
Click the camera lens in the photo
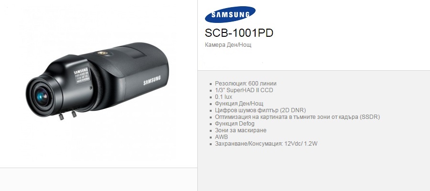point(42,97)
